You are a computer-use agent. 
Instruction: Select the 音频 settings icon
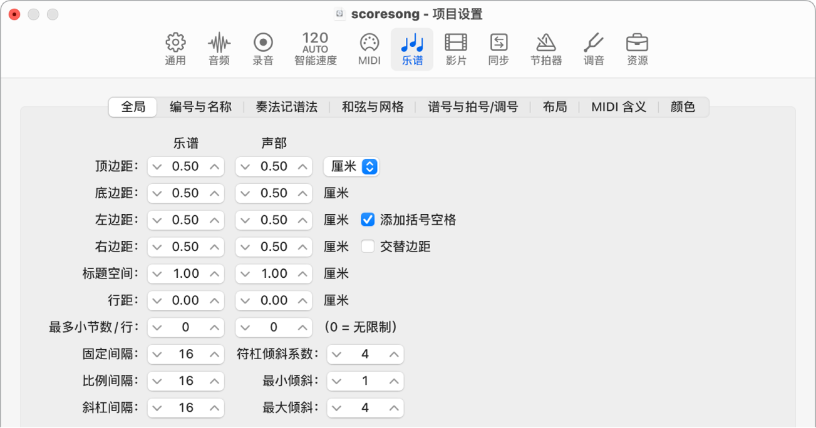pyautogui.click(x=219, y=49)
